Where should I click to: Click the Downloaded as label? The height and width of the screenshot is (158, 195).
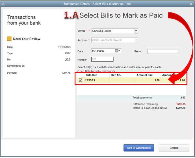pos(16,66)
